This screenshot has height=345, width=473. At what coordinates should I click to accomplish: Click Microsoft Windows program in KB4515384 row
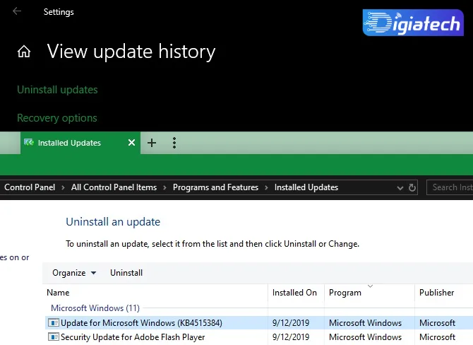pos(365,323)
